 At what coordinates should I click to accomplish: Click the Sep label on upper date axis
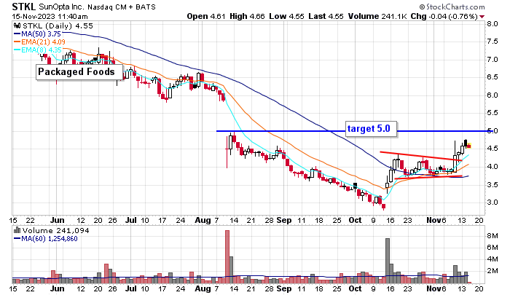tap(284, 220)
